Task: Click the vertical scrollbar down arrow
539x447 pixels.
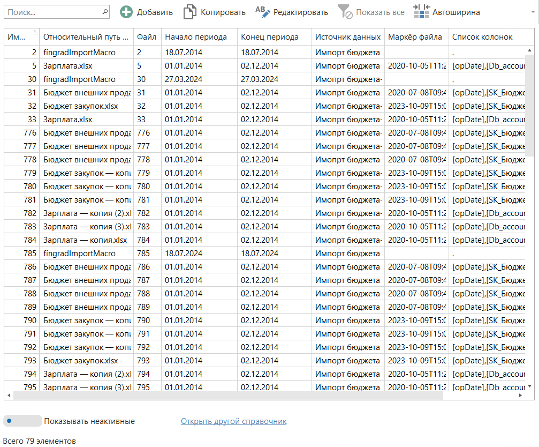Action: [530, 386]
